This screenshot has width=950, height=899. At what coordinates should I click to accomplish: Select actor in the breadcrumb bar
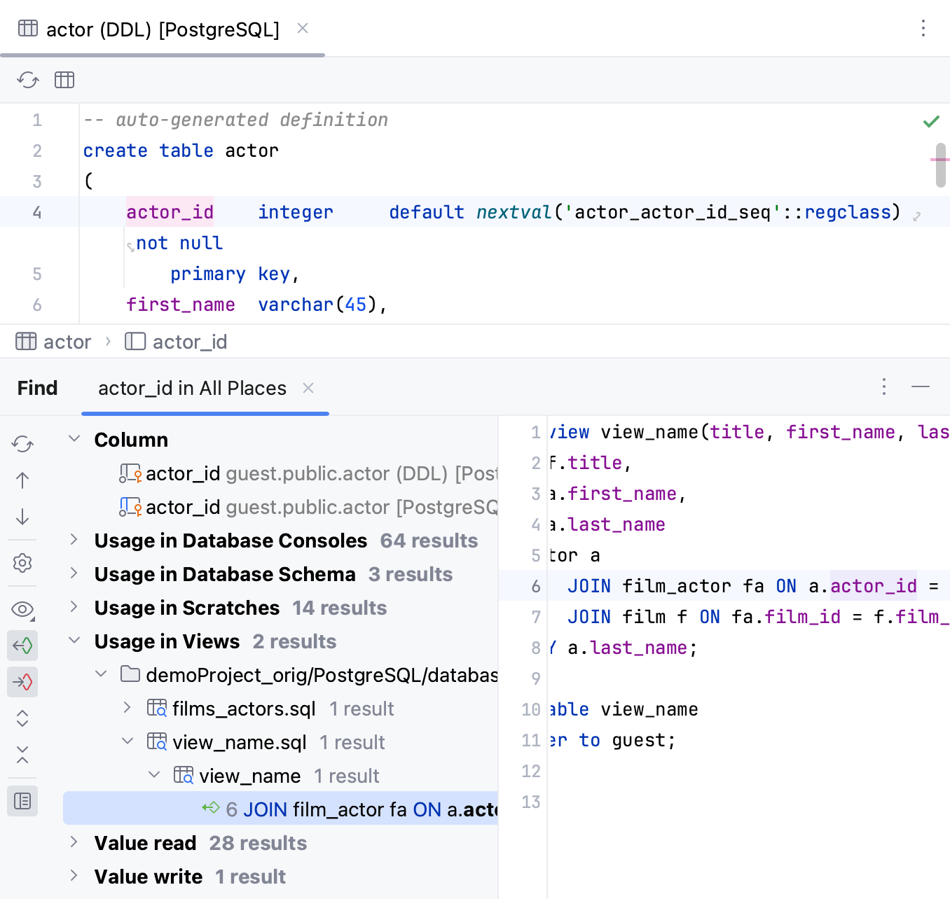[67, 341]
